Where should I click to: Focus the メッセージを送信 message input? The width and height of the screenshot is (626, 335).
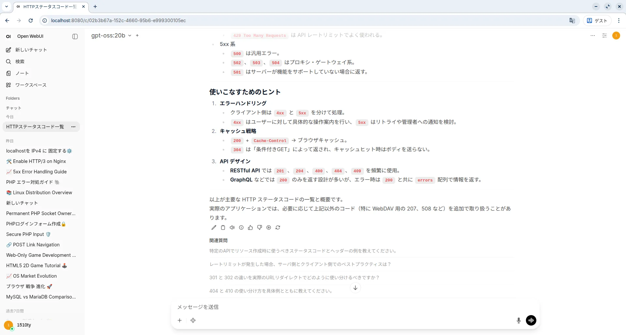[355, 307]
